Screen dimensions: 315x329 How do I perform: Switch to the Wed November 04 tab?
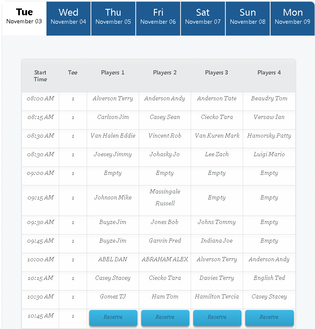click(68, 19)
